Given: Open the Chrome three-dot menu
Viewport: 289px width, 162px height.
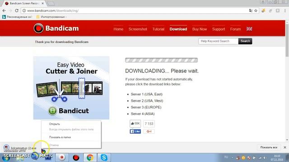Looking at the screenshot, I should 285,11.
